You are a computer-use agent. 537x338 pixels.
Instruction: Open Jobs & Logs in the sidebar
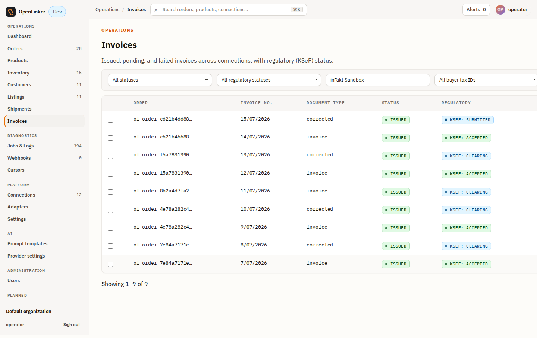[x=44, y=146]
